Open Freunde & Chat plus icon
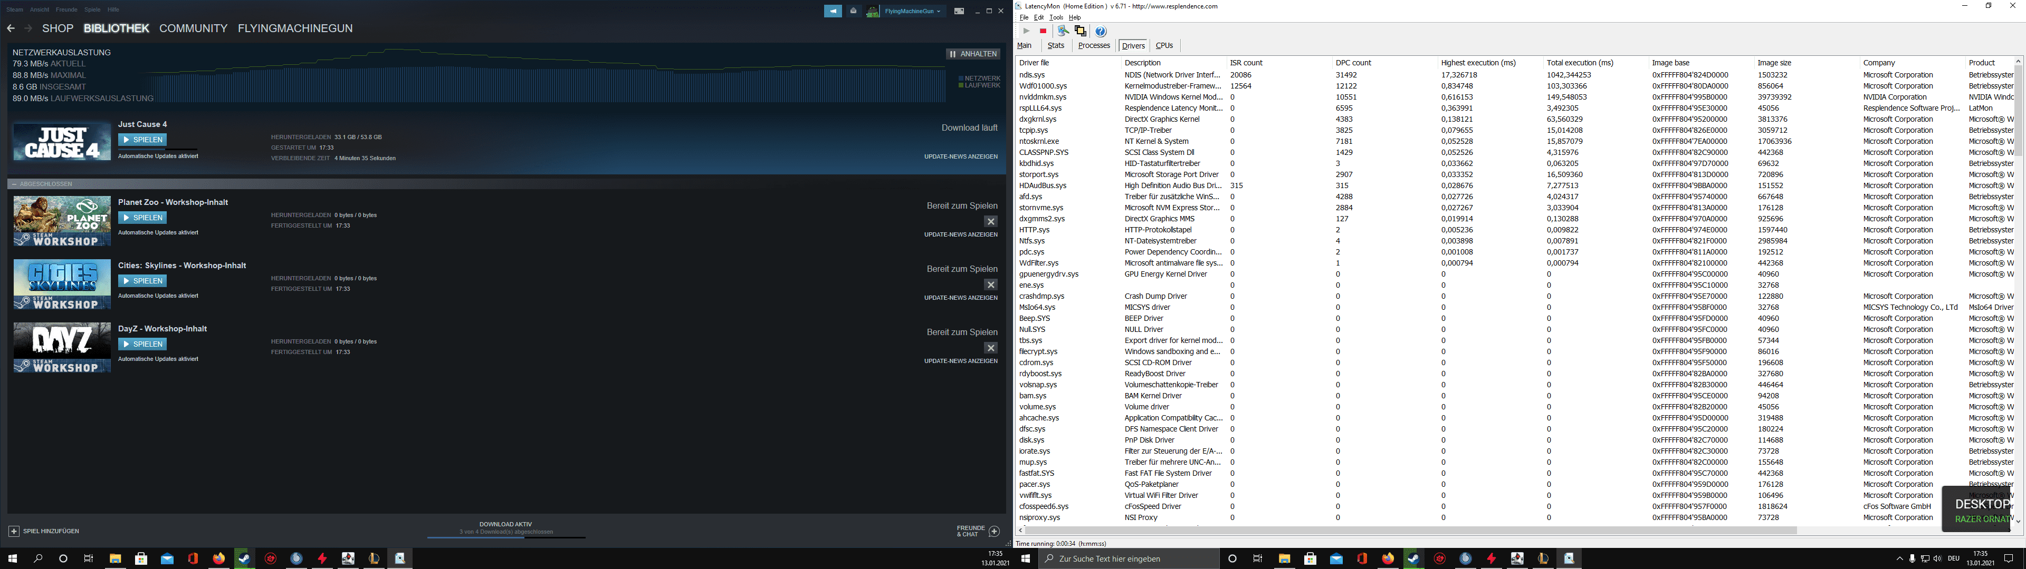Viewport: 2026px width, 569px height. 994,531
